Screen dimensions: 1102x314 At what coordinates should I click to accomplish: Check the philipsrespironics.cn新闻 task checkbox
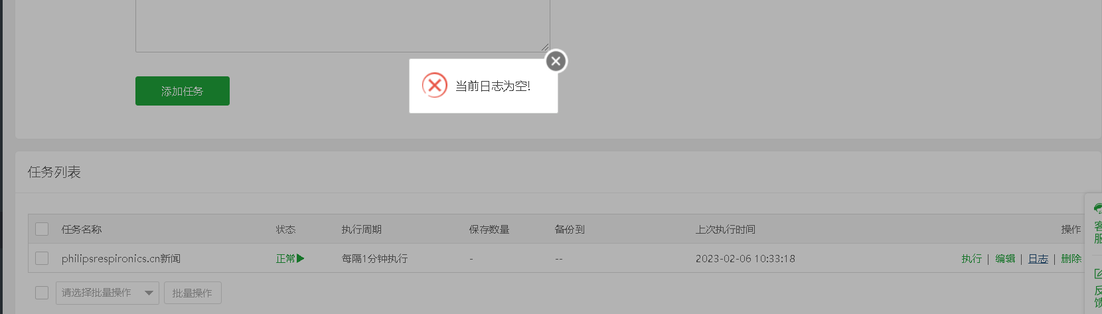click(x=42, y=258)
